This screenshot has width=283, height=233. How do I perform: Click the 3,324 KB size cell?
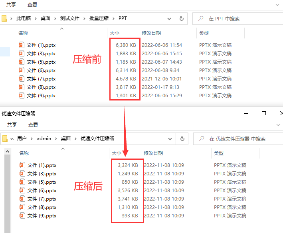point(128,165)
